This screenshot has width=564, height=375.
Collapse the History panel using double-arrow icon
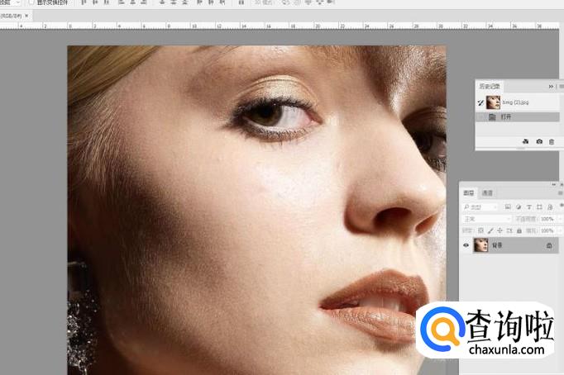click(551, 87)
